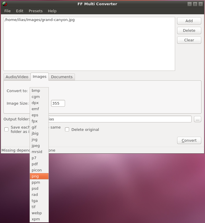Click the FF Multi Converter app icon

5,4
